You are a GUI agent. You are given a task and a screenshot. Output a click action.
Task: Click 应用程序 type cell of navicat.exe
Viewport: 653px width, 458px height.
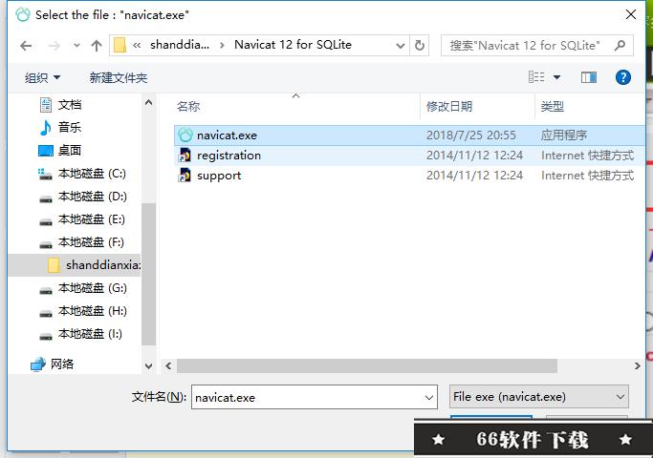tap(564, 135)
